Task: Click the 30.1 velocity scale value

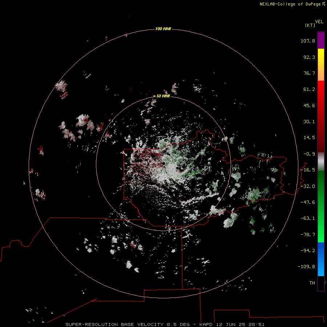Action: [x=309, y=122]
